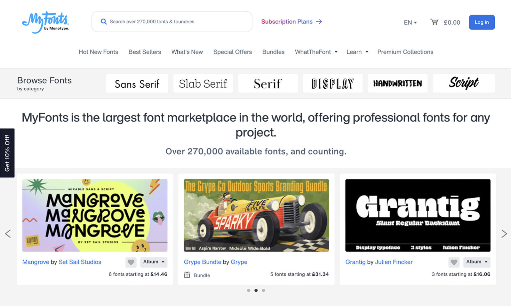
Task: Click the Get 10% Off side banner
Action: click(7, 153)
